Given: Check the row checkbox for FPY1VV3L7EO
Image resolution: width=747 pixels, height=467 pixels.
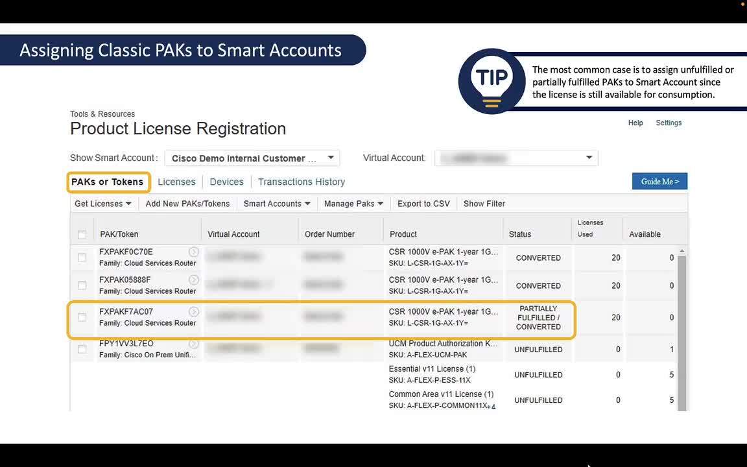Looking at the screenshot, I should [82, 348].
